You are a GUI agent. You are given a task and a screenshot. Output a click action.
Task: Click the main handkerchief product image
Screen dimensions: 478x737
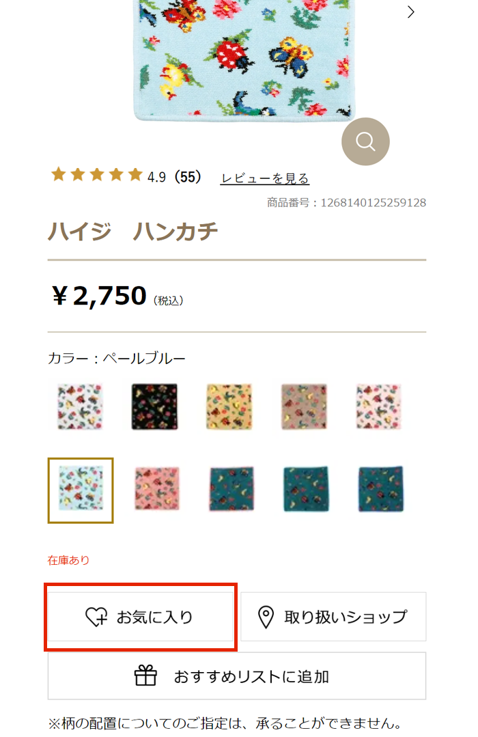tap(244, 59)
